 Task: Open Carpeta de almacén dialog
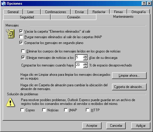point(129,87)
